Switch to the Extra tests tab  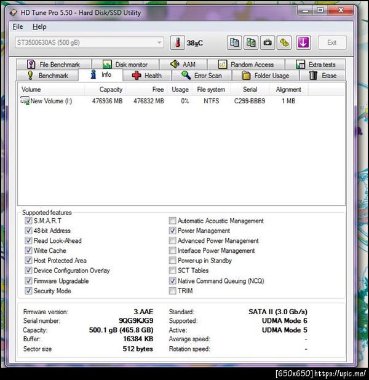315,65
